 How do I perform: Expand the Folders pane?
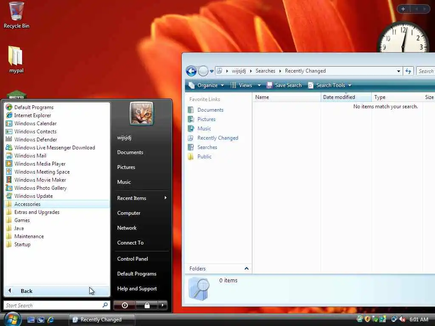tap(246, 268)
